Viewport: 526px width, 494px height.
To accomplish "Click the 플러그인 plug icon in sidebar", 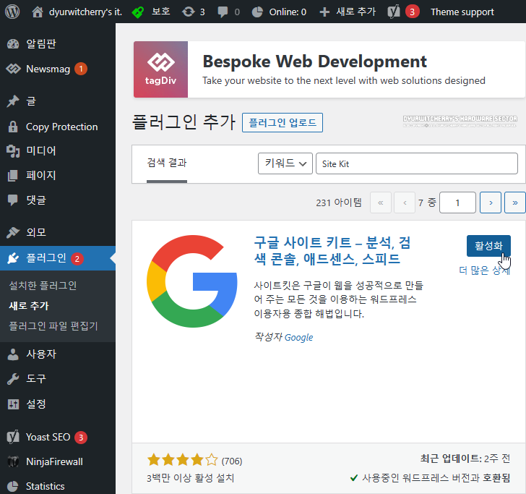I will coord(13,258).
